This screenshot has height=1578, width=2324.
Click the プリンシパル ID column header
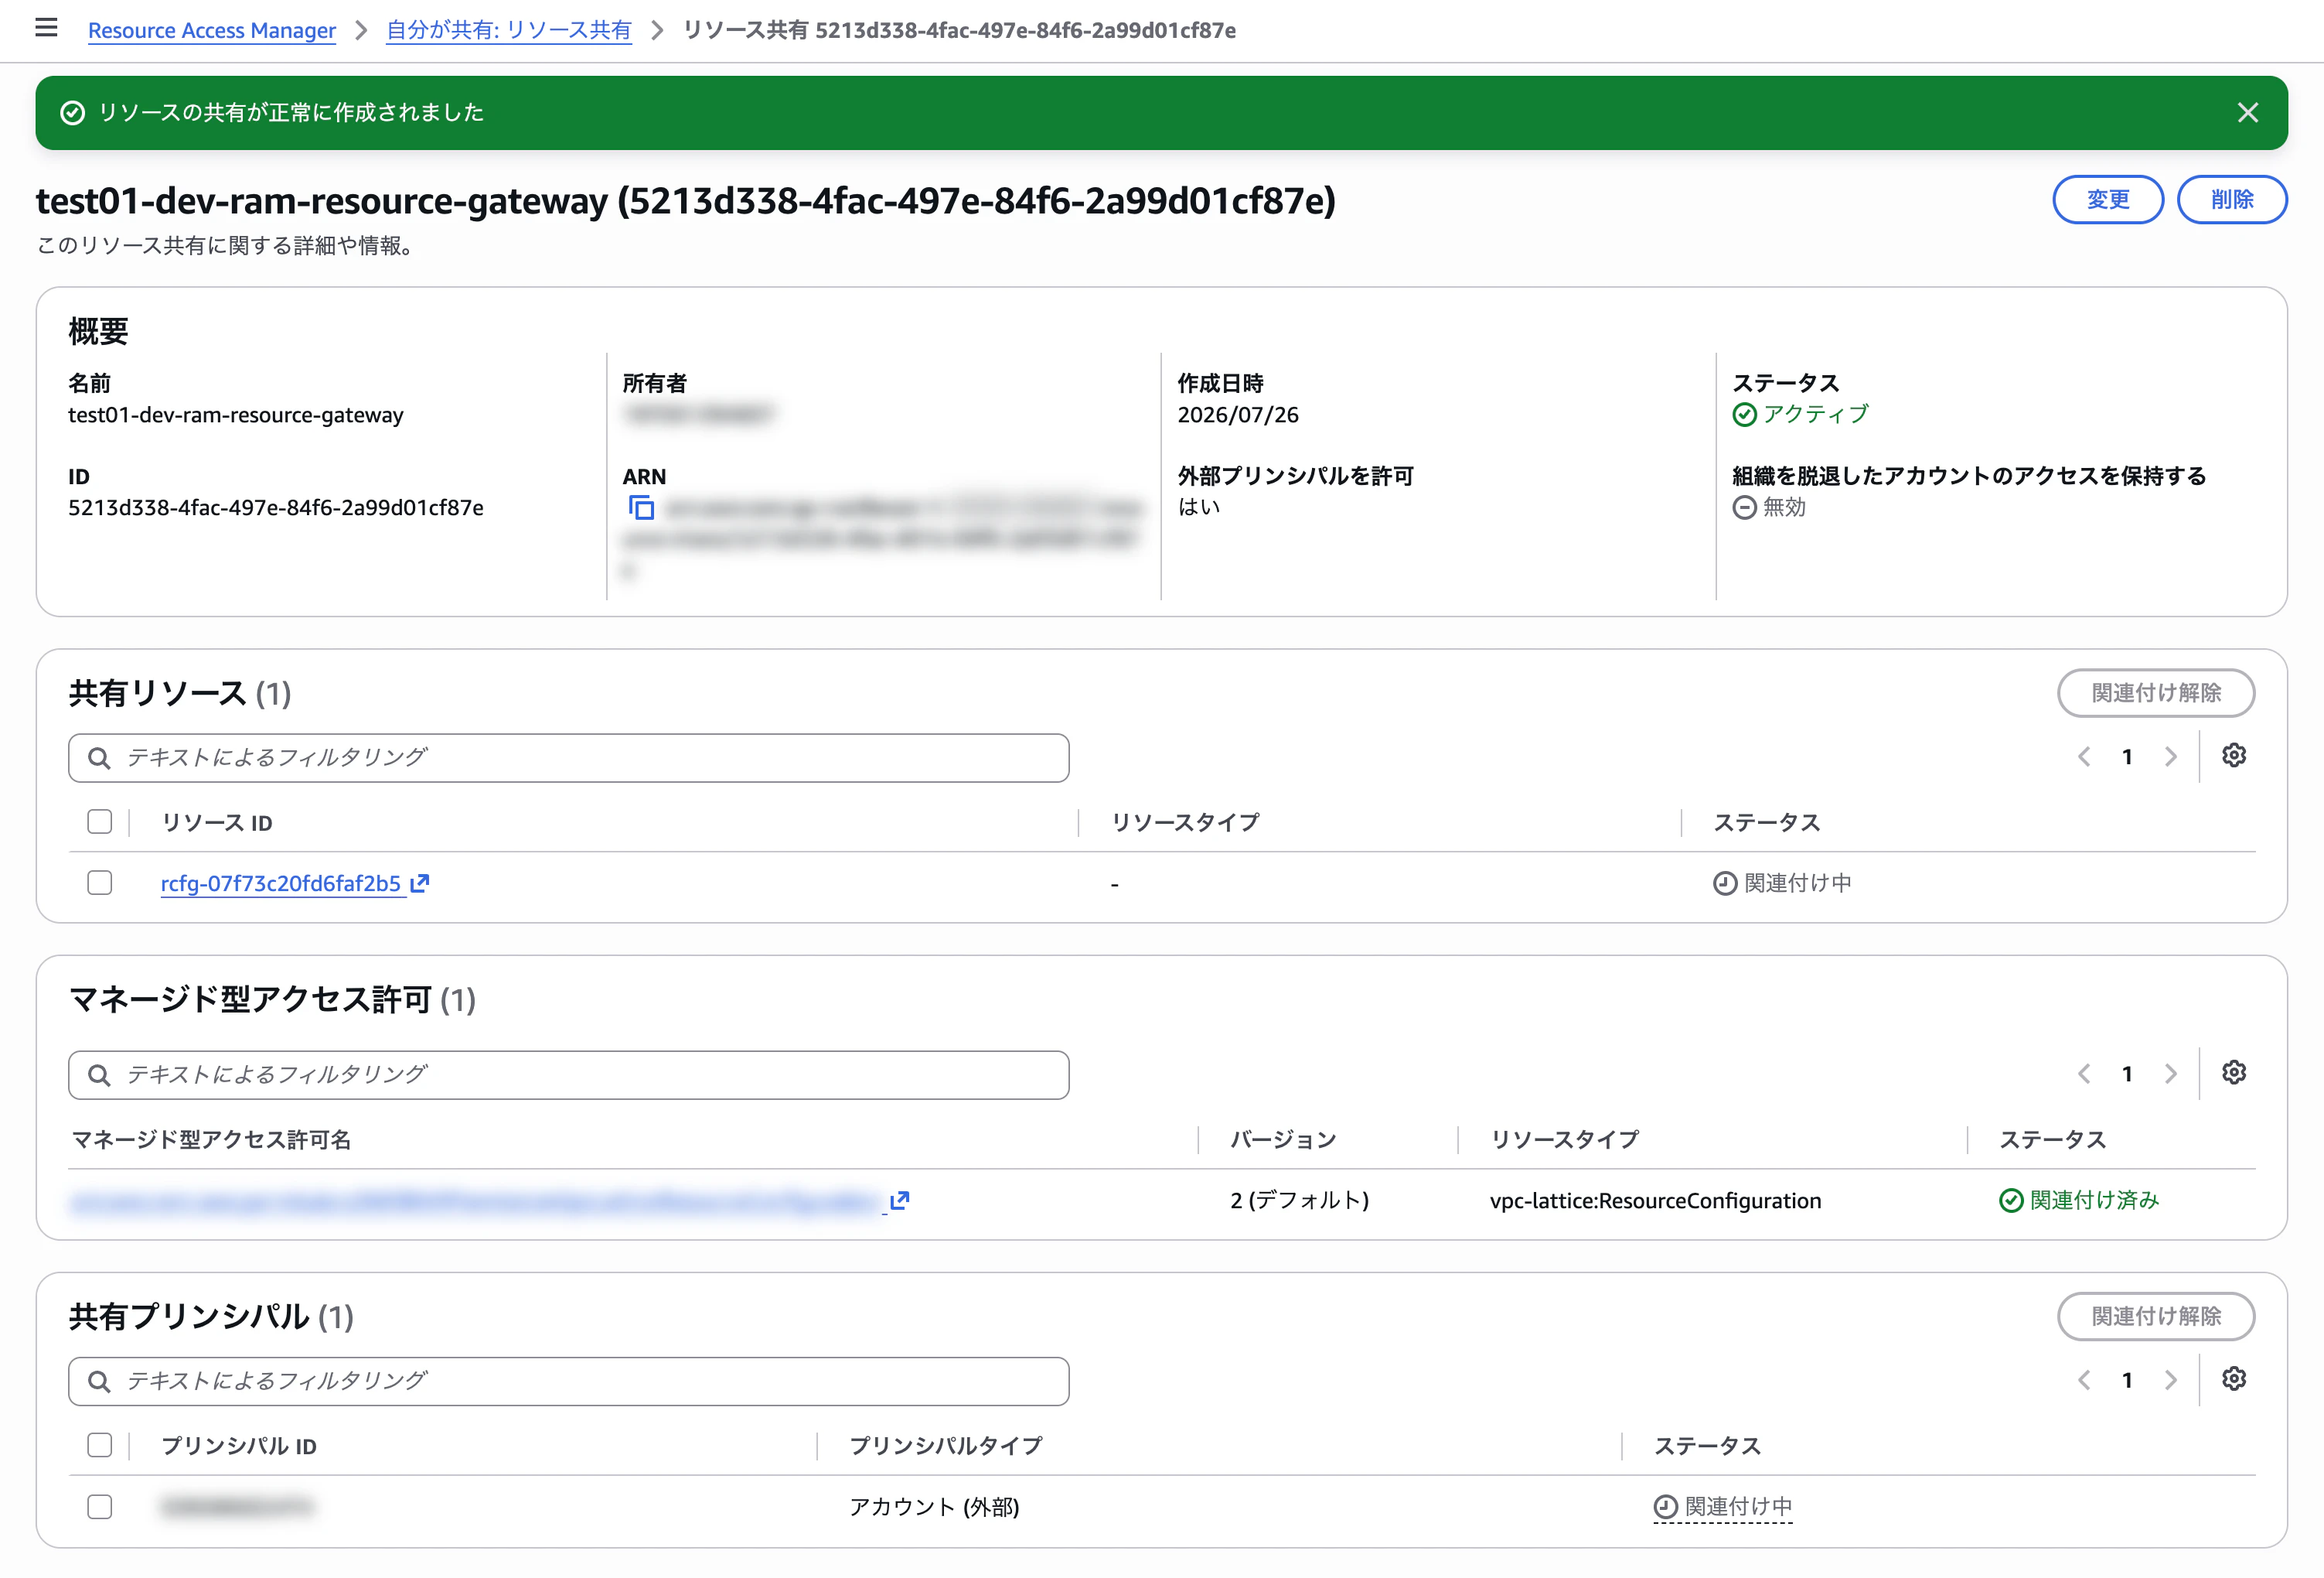point(239,1446)
